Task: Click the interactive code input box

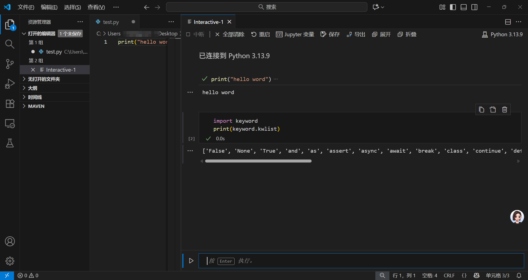Action: point(360,261)
